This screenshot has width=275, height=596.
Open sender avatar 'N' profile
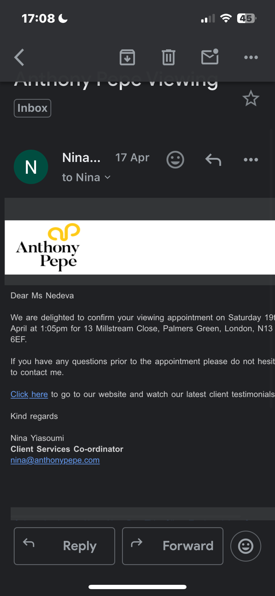pos(31,167)
